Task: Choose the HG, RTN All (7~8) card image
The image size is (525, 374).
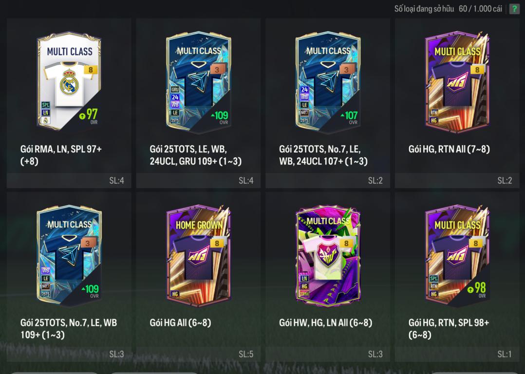Action: [457, 82]
